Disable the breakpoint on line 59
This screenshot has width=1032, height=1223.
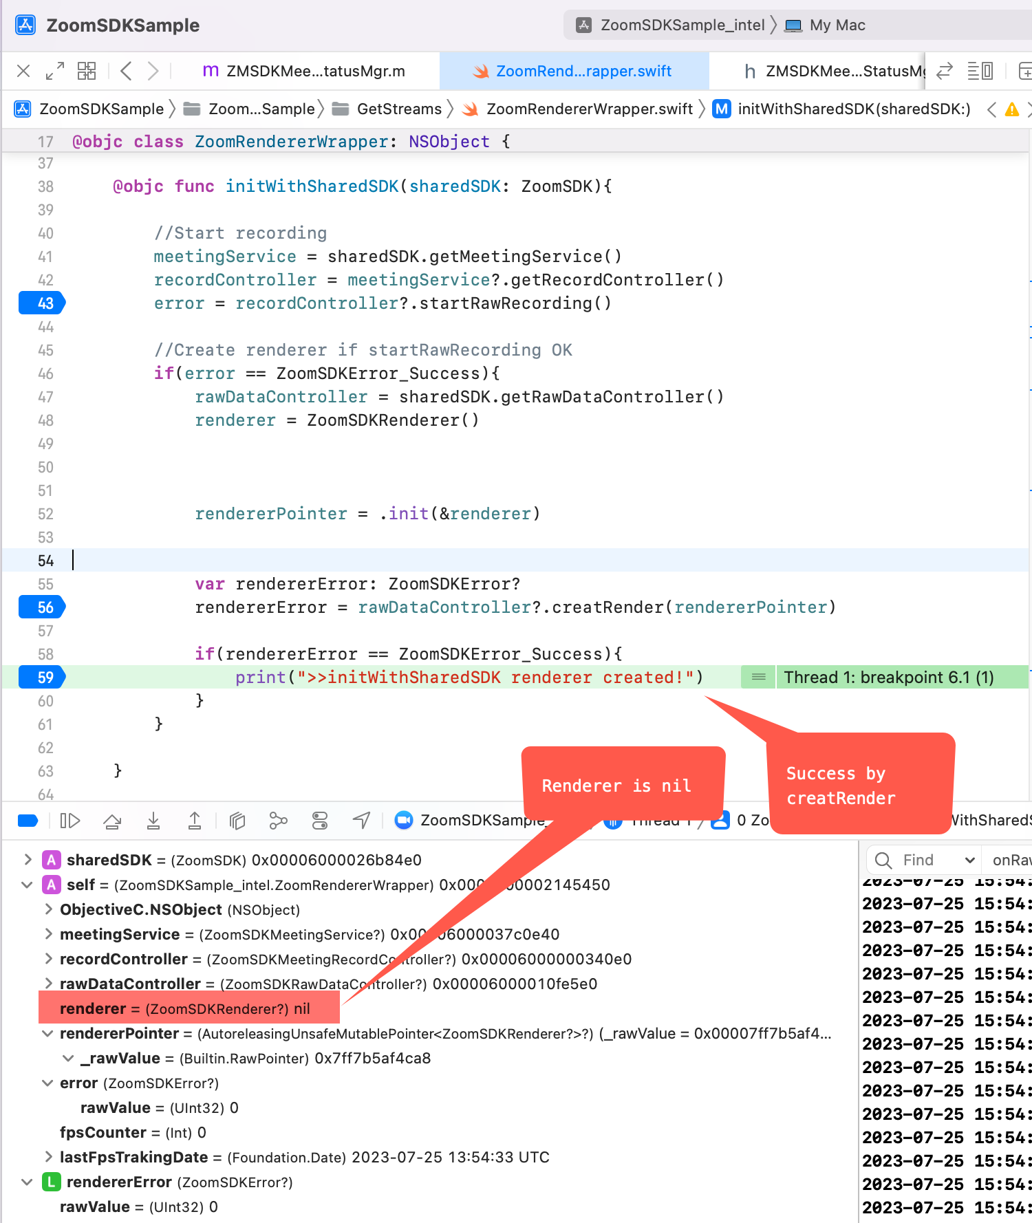tap(42, 678)
